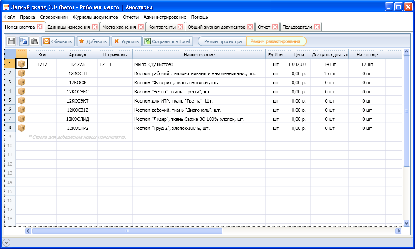The image size is (415, 249).
Task: Click the save floppy disk icon
Action: [x=11, y=41]
